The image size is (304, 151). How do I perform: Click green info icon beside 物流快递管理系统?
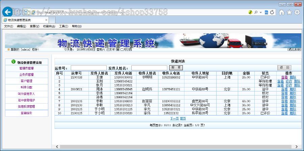coord(13,62)
